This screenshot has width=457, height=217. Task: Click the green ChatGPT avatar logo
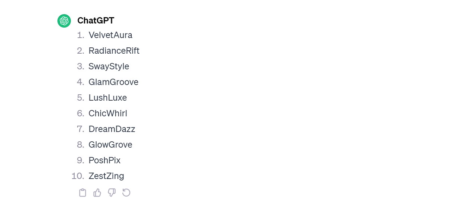pos(64,21)
